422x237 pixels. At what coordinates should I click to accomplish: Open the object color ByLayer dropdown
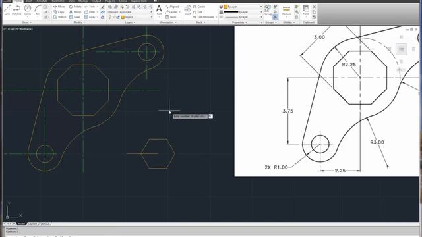tap(243, 7)
